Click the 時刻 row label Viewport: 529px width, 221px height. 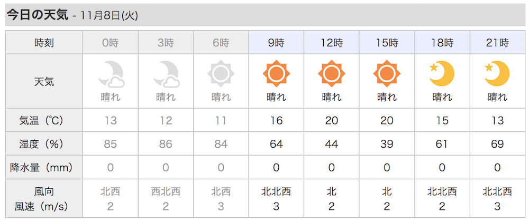pyautogui.click(x=44, y=42)
